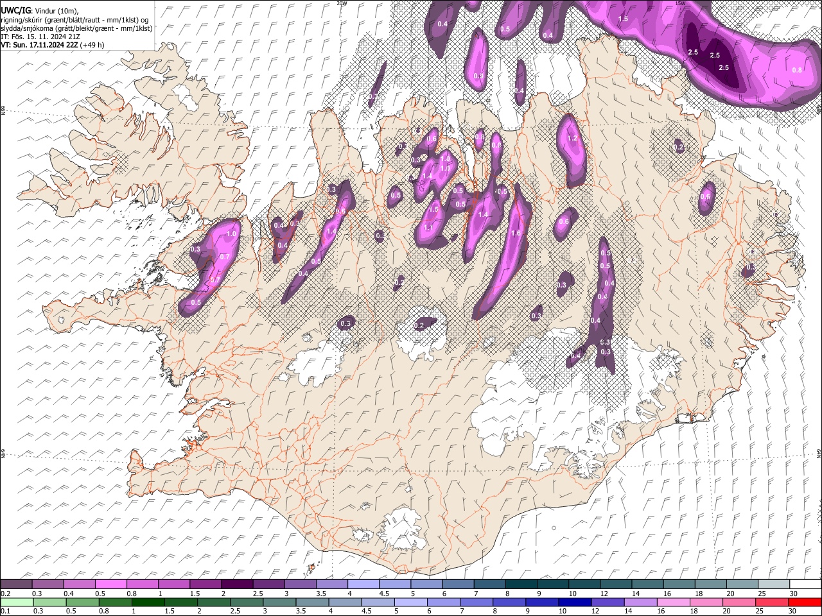Viewport: 822px width, 616px height.
Task: Click the '15W' longitude label
Action: [x=681, y=3]
